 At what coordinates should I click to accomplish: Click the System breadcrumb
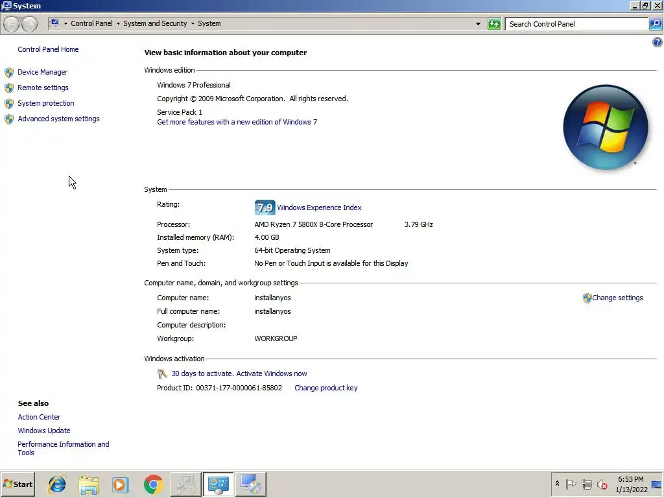click(209, 23)
